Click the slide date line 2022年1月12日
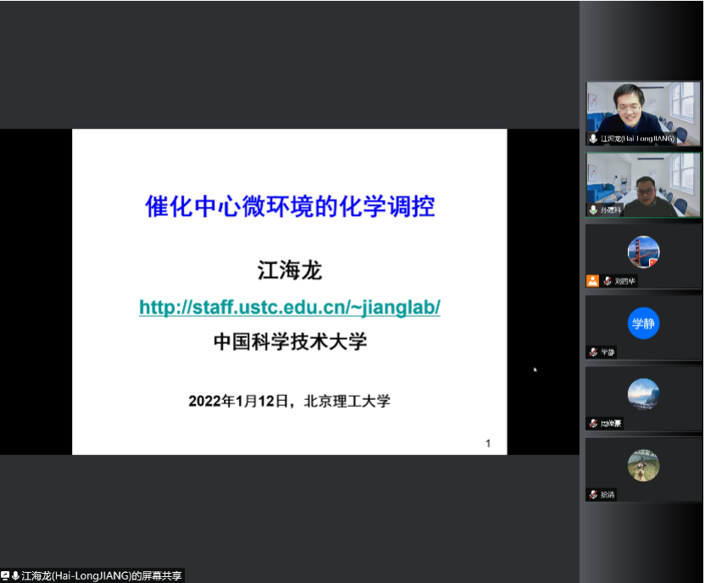Image resolution: width=705 pixels, height=583 pixels. tap(290, 401)
